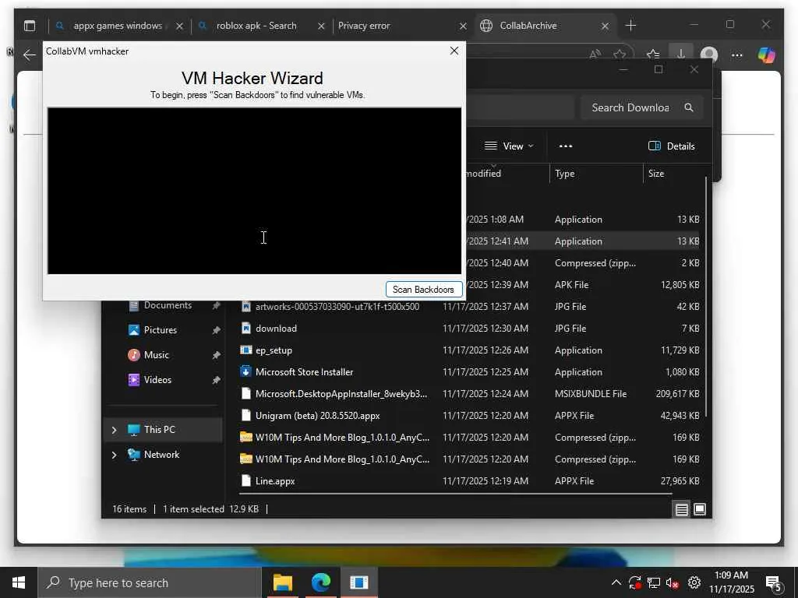Open a new browser tab
This screenshot has height=598, width=798.
coord(630,26)
